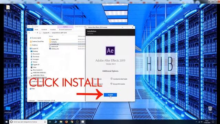Show hidden system tray icons
Screen dimensions: 220x124
coord(196,122)
